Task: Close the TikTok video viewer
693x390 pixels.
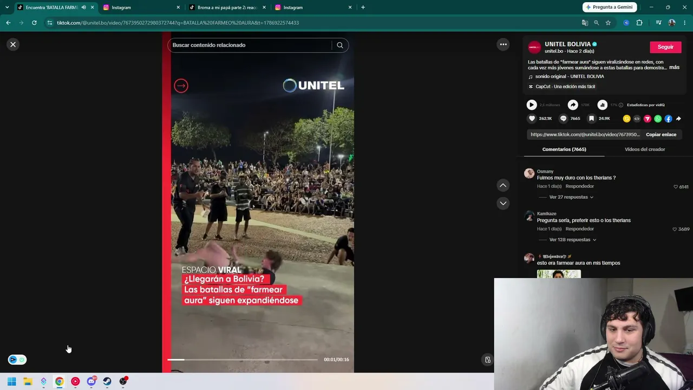Action: (13, 44)
